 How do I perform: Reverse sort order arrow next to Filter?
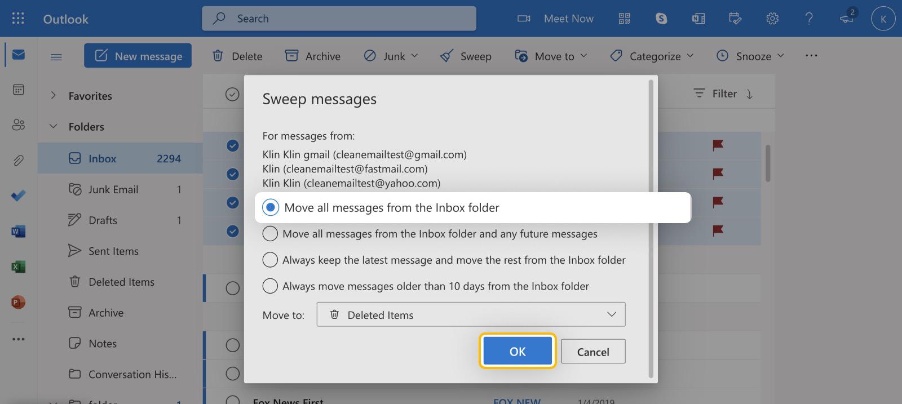pos(750,94)
